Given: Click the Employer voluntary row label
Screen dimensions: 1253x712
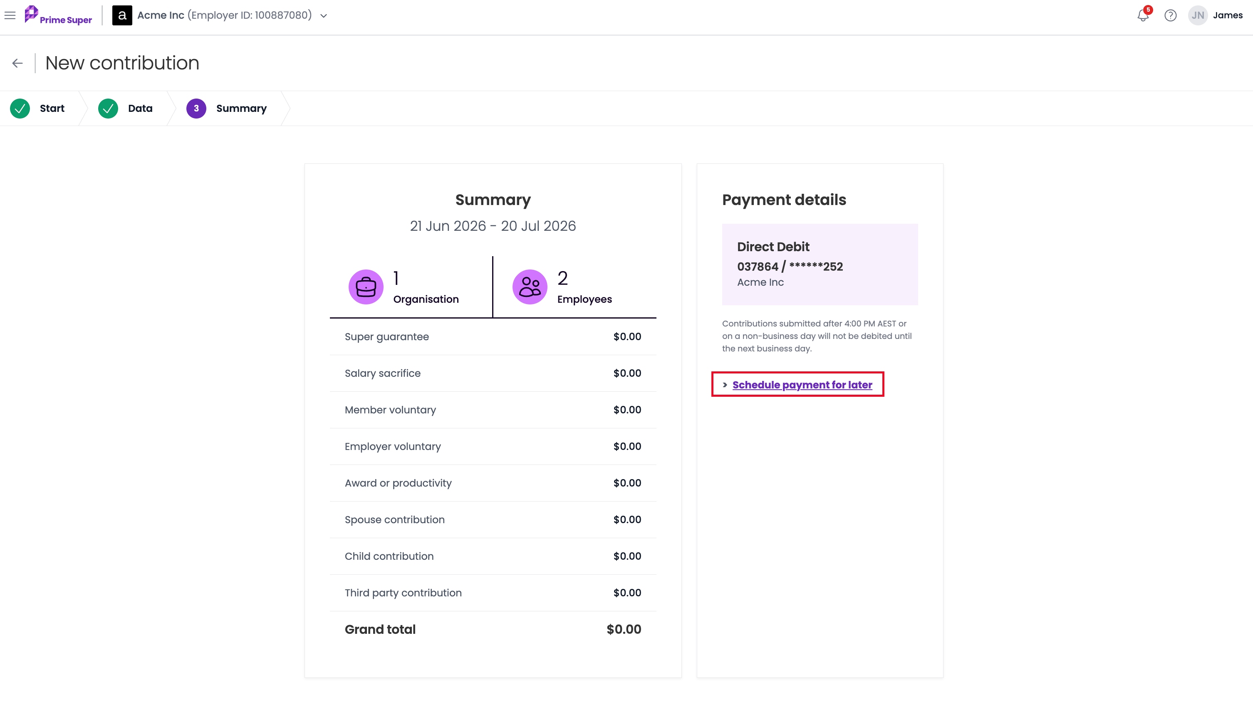Looking at the screenshot, I should (x=393, y=447).
